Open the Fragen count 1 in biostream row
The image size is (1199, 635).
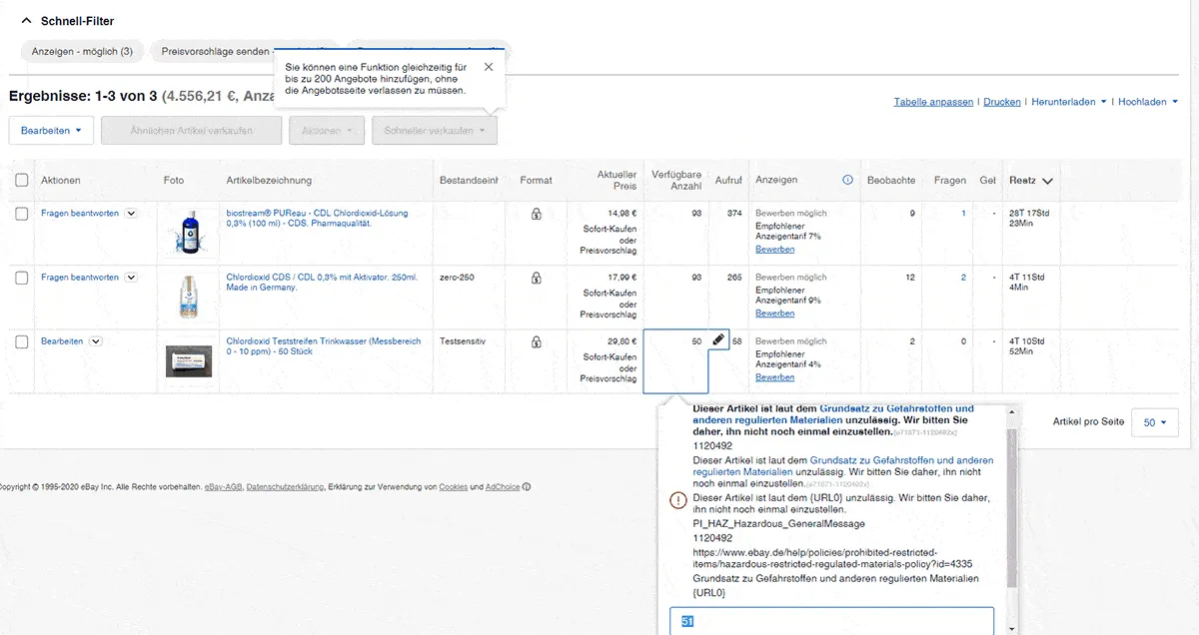click(x=963, y=214)
